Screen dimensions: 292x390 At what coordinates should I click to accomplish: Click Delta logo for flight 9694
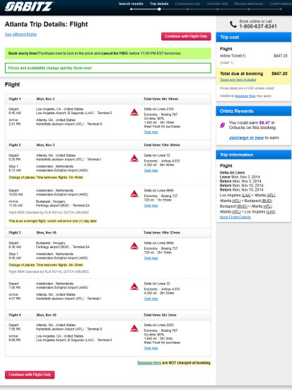click(x=134, y=246)
